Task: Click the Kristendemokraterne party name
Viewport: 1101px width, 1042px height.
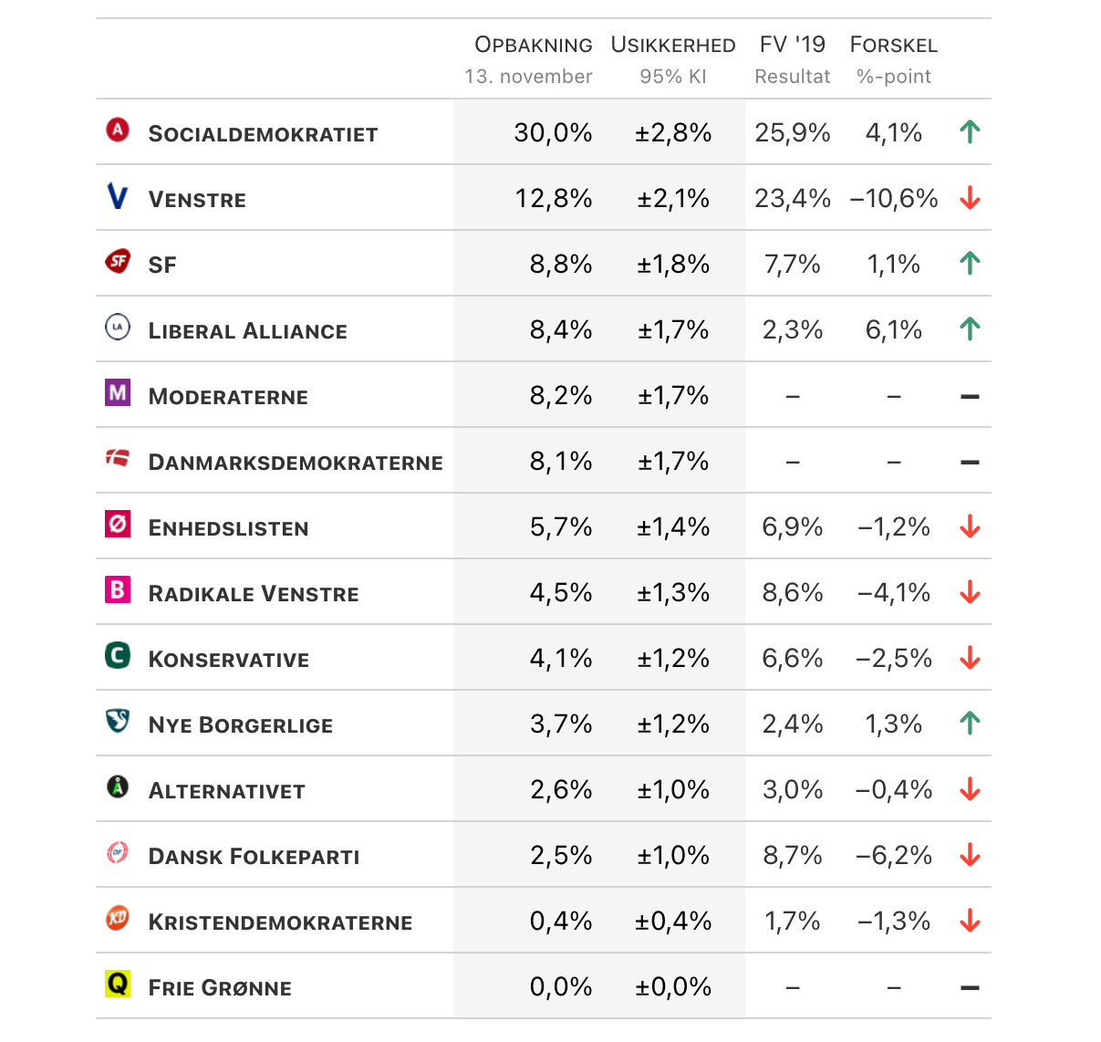Action: 280,922
